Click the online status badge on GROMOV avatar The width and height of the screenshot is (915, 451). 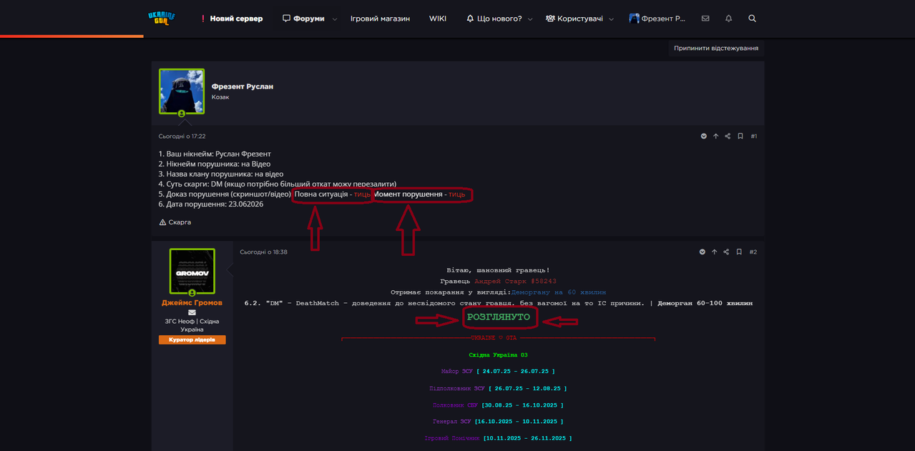pyautogui.click(x=192, y=293)
